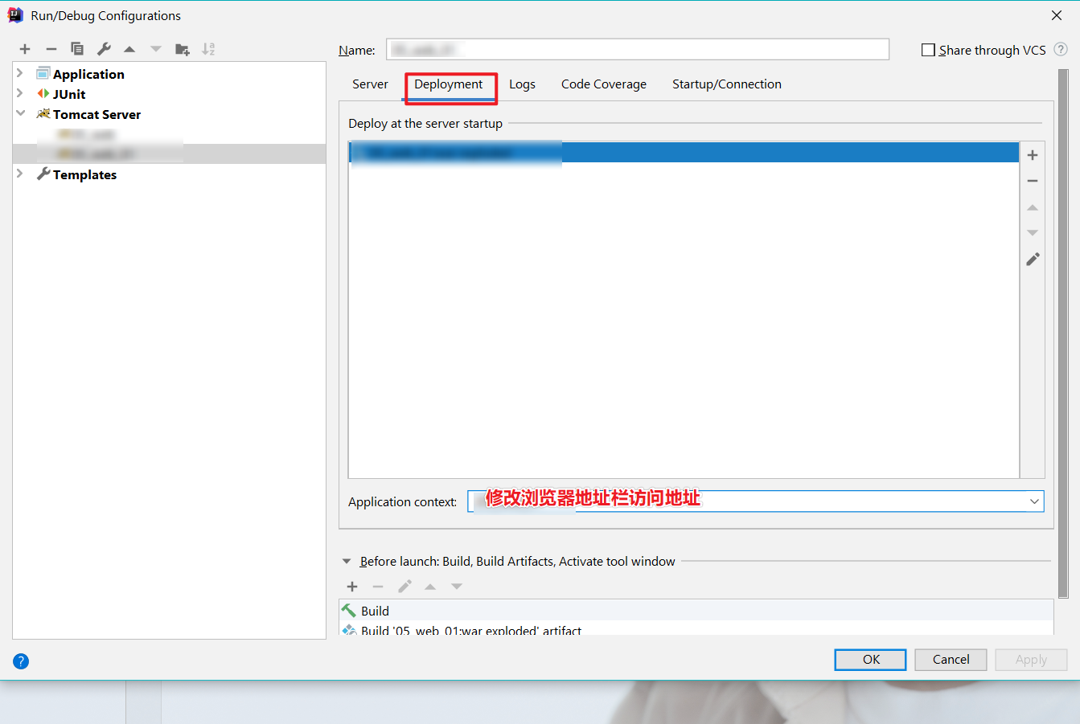Collapse the Before launch section
This screenshot has width=1080, height=724.
point(347,562)
